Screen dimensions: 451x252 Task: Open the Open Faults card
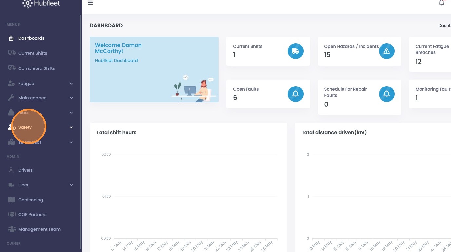(268, 94)
